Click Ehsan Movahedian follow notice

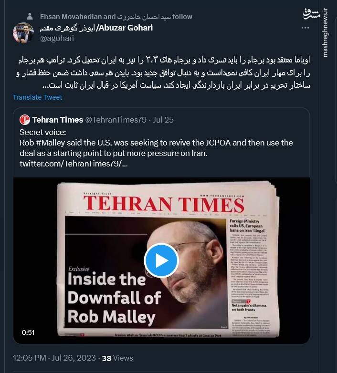[x=116, y=17]
